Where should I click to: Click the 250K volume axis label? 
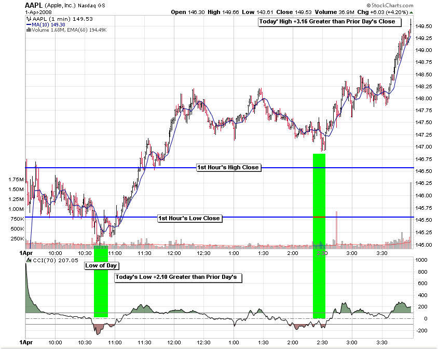[x=17, y=239]
